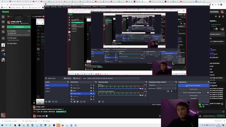Pop out the Controls dock icon
This screenshot has height=127, width=226.
point(208,82)
